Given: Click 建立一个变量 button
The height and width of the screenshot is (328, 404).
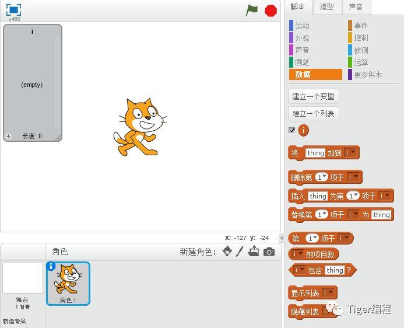Looking at the screenshot, I should pyautogui.click(x=313, y=96).
